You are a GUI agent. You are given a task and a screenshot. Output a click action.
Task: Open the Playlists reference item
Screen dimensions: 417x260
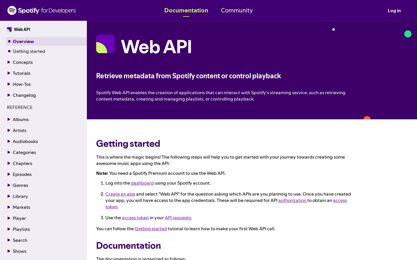point(21,229)
